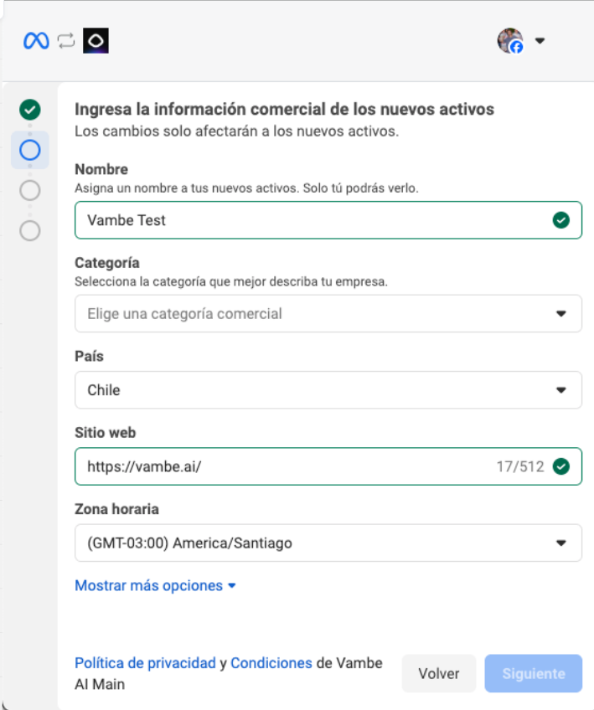Open the País dropdown showing Chile

coord(328,390)
